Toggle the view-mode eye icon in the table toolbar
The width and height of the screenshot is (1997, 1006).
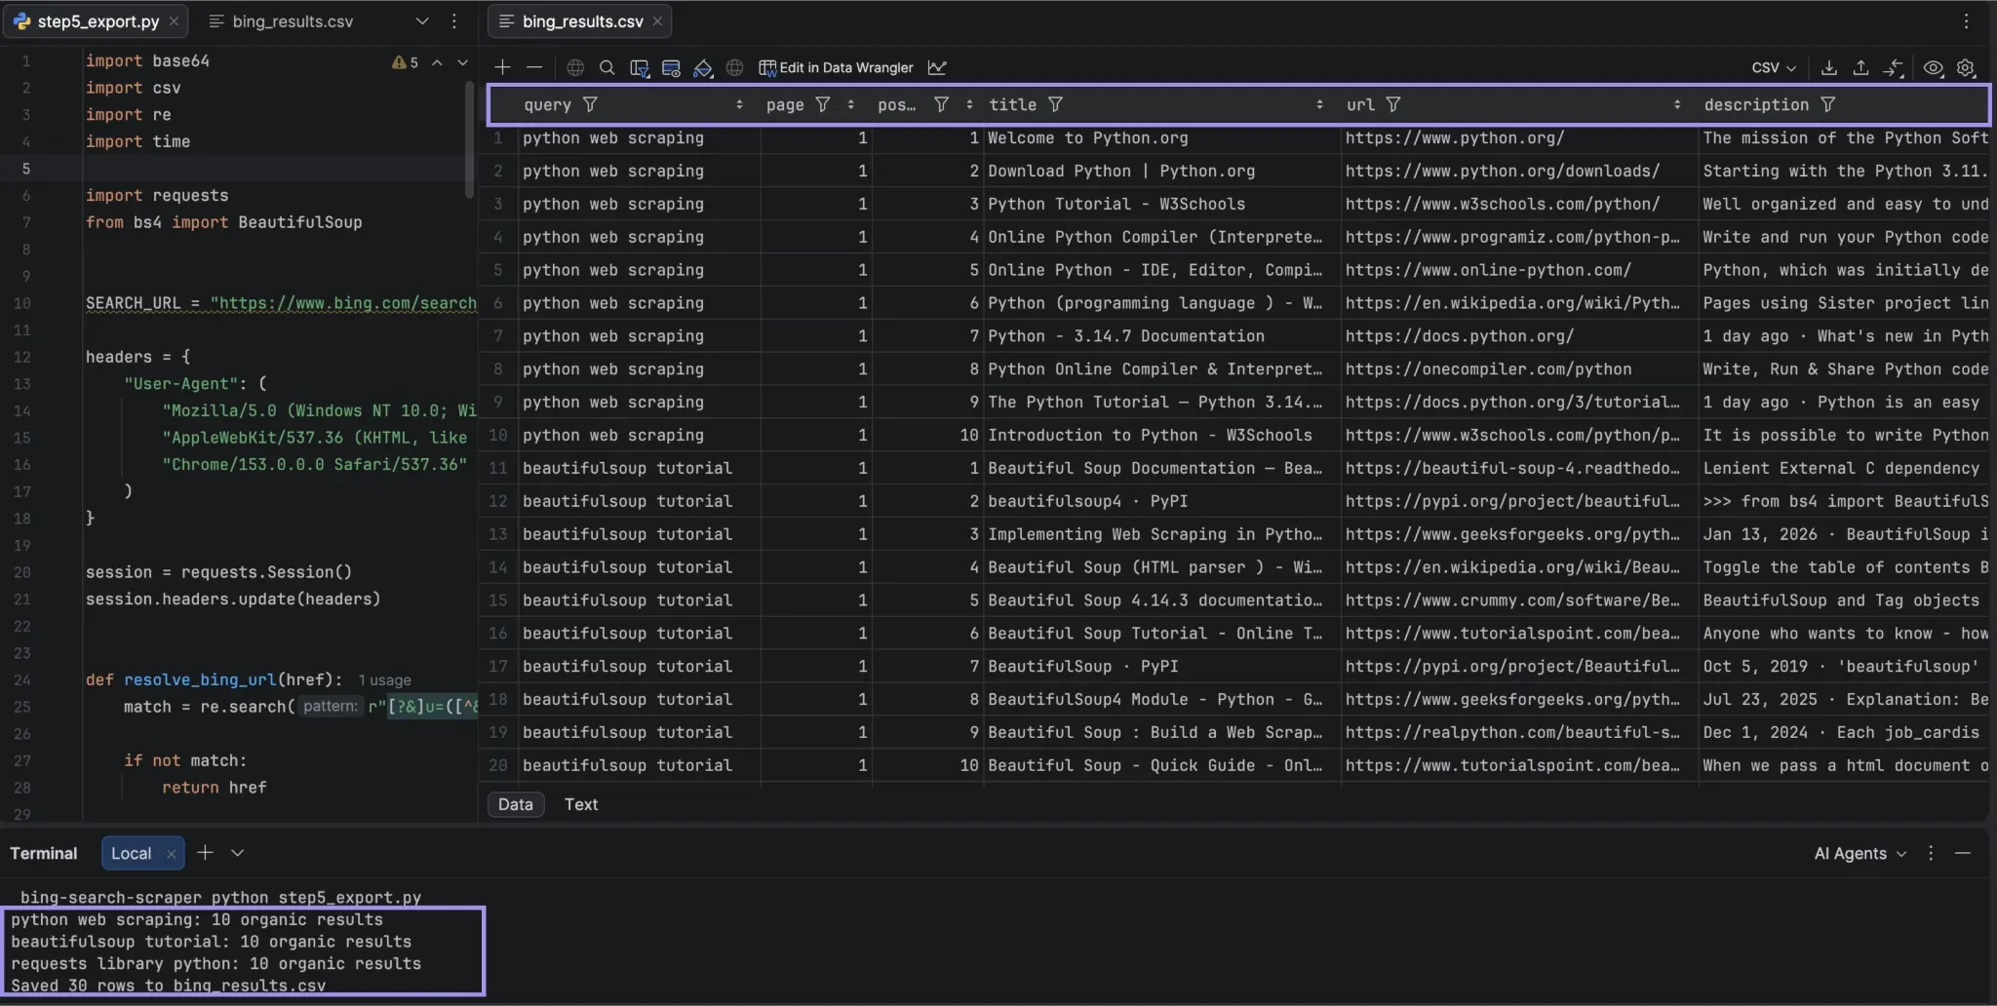pos(1934,67)
